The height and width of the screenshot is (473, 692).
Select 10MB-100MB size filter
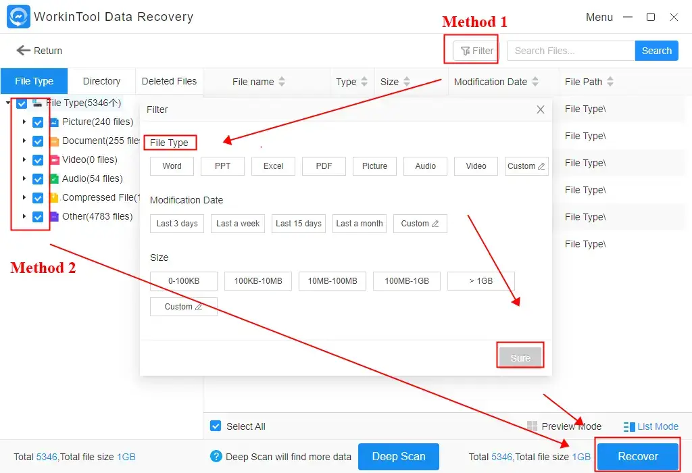pos(332,281)
